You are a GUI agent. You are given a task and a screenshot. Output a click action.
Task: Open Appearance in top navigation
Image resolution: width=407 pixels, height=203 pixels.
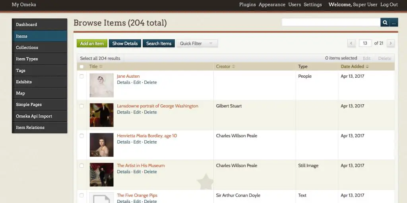[x=272, y=5]
